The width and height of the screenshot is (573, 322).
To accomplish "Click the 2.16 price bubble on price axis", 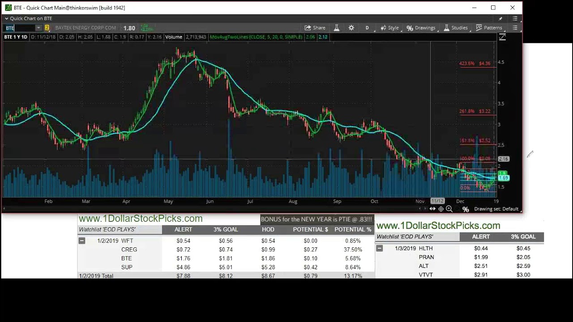I will point(503,159).
